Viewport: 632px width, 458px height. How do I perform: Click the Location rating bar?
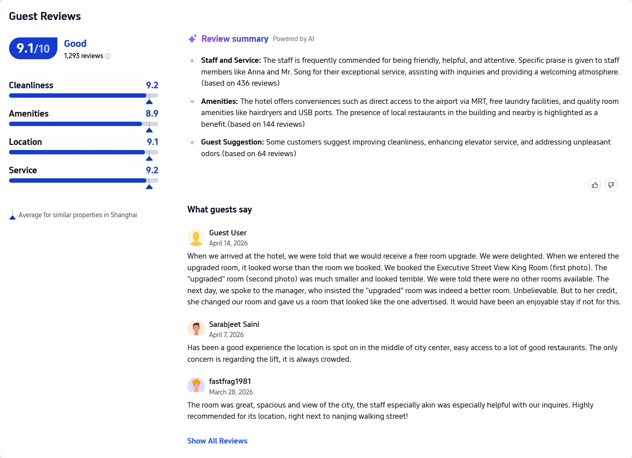[x=84, y=152]
